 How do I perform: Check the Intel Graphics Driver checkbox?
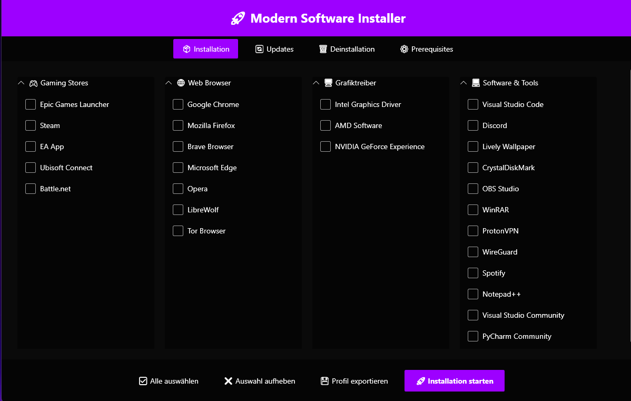click(326, 104)
